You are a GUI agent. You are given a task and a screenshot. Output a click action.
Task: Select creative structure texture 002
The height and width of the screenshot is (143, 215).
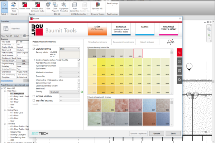[94, 105]
